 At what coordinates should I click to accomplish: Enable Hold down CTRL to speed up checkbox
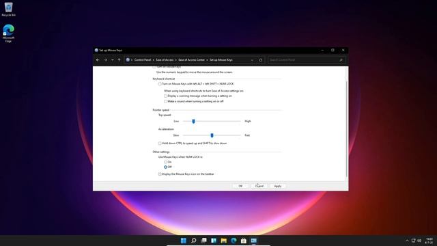pos(160,143)
